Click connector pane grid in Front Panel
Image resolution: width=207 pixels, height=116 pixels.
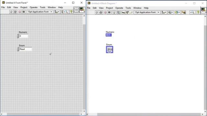(76, 10)
